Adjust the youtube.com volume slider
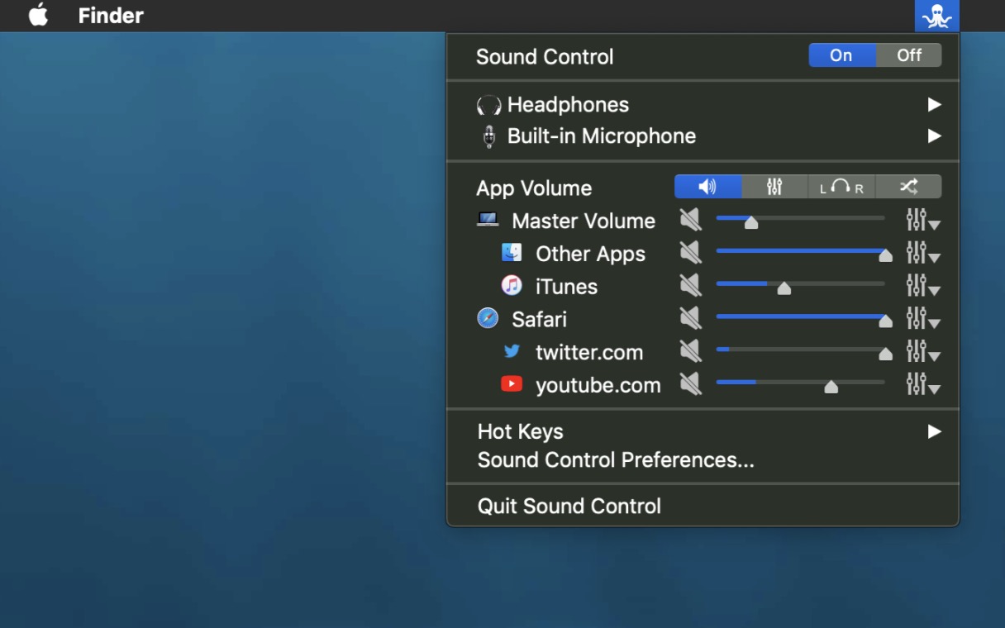1005x628 pixels. 800,384
